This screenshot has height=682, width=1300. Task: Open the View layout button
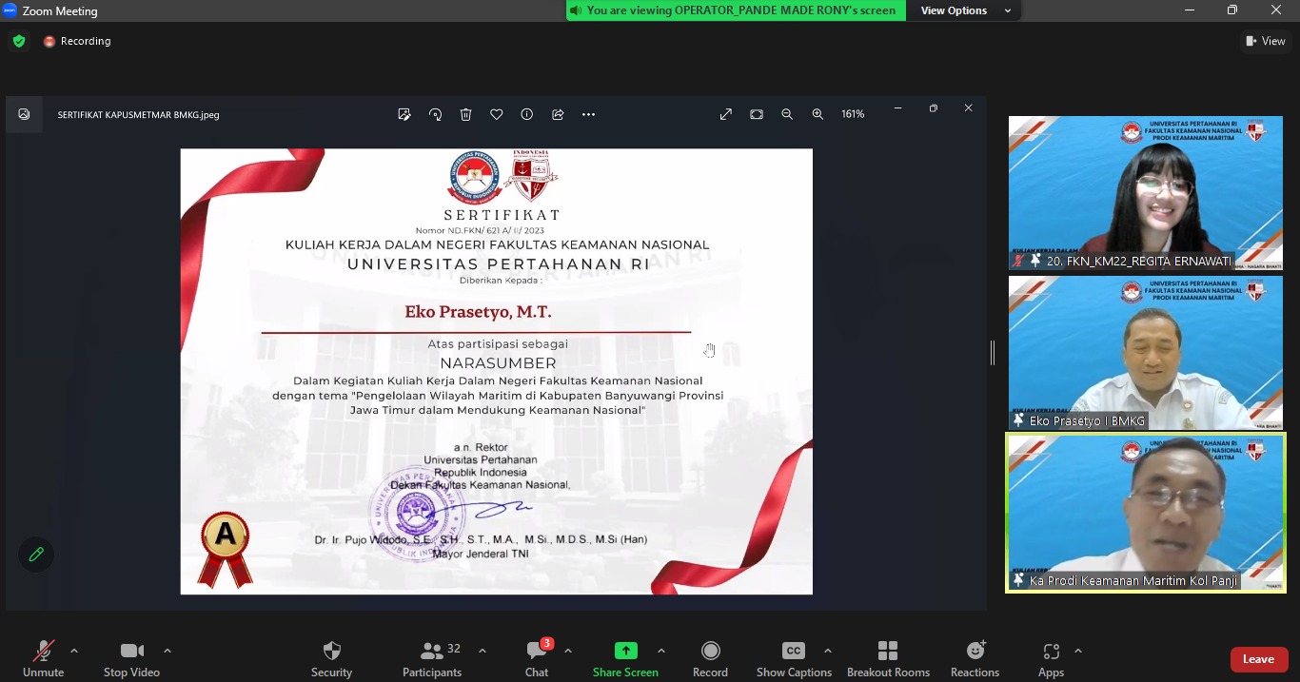tap(1266, 41)
